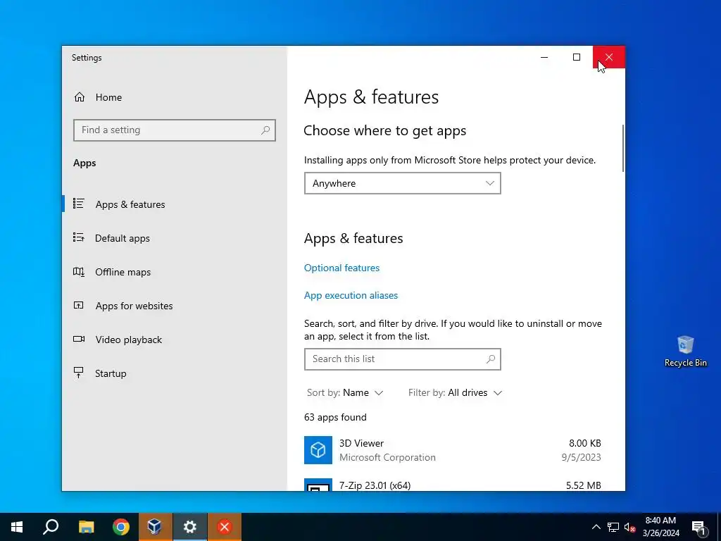Screen dimensions: 721x541
Task: Switch to VirtualBox in taskbar
Action: tap(155, 527)
